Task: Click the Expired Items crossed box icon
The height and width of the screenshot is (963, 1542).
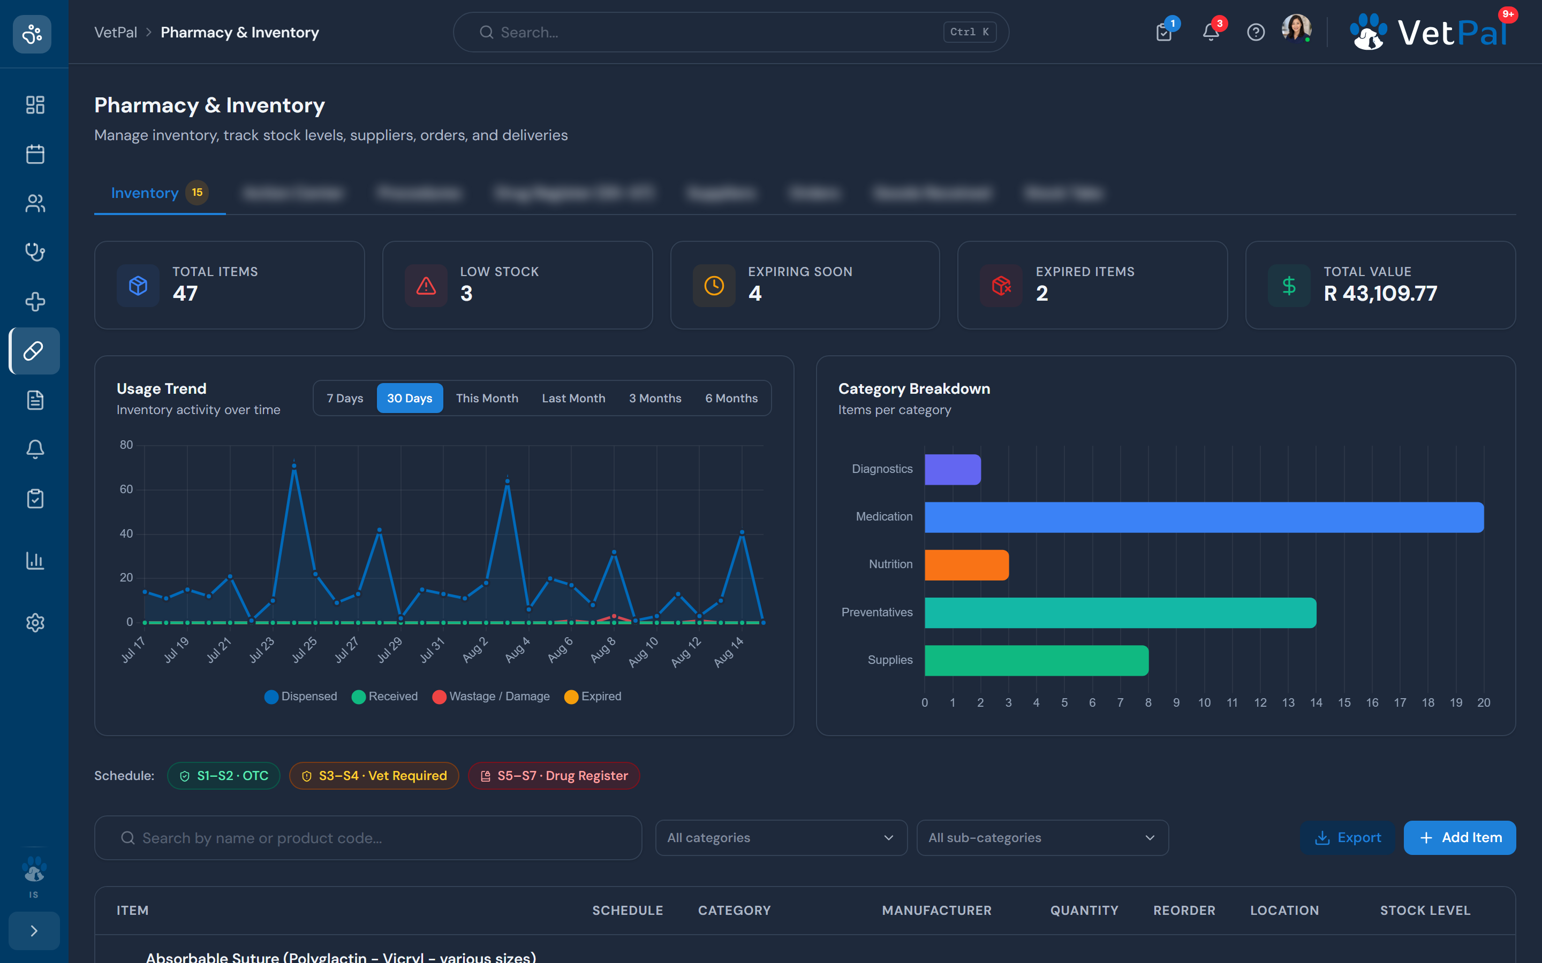Action: click(x=1002, y=285)
